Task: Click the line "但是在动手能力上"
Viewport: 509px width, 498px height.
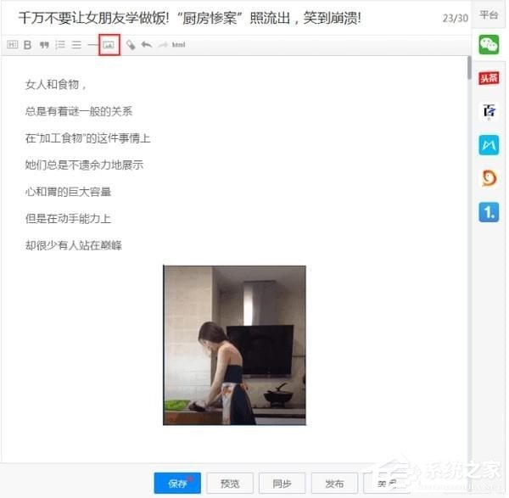Action: click(68, 219)
